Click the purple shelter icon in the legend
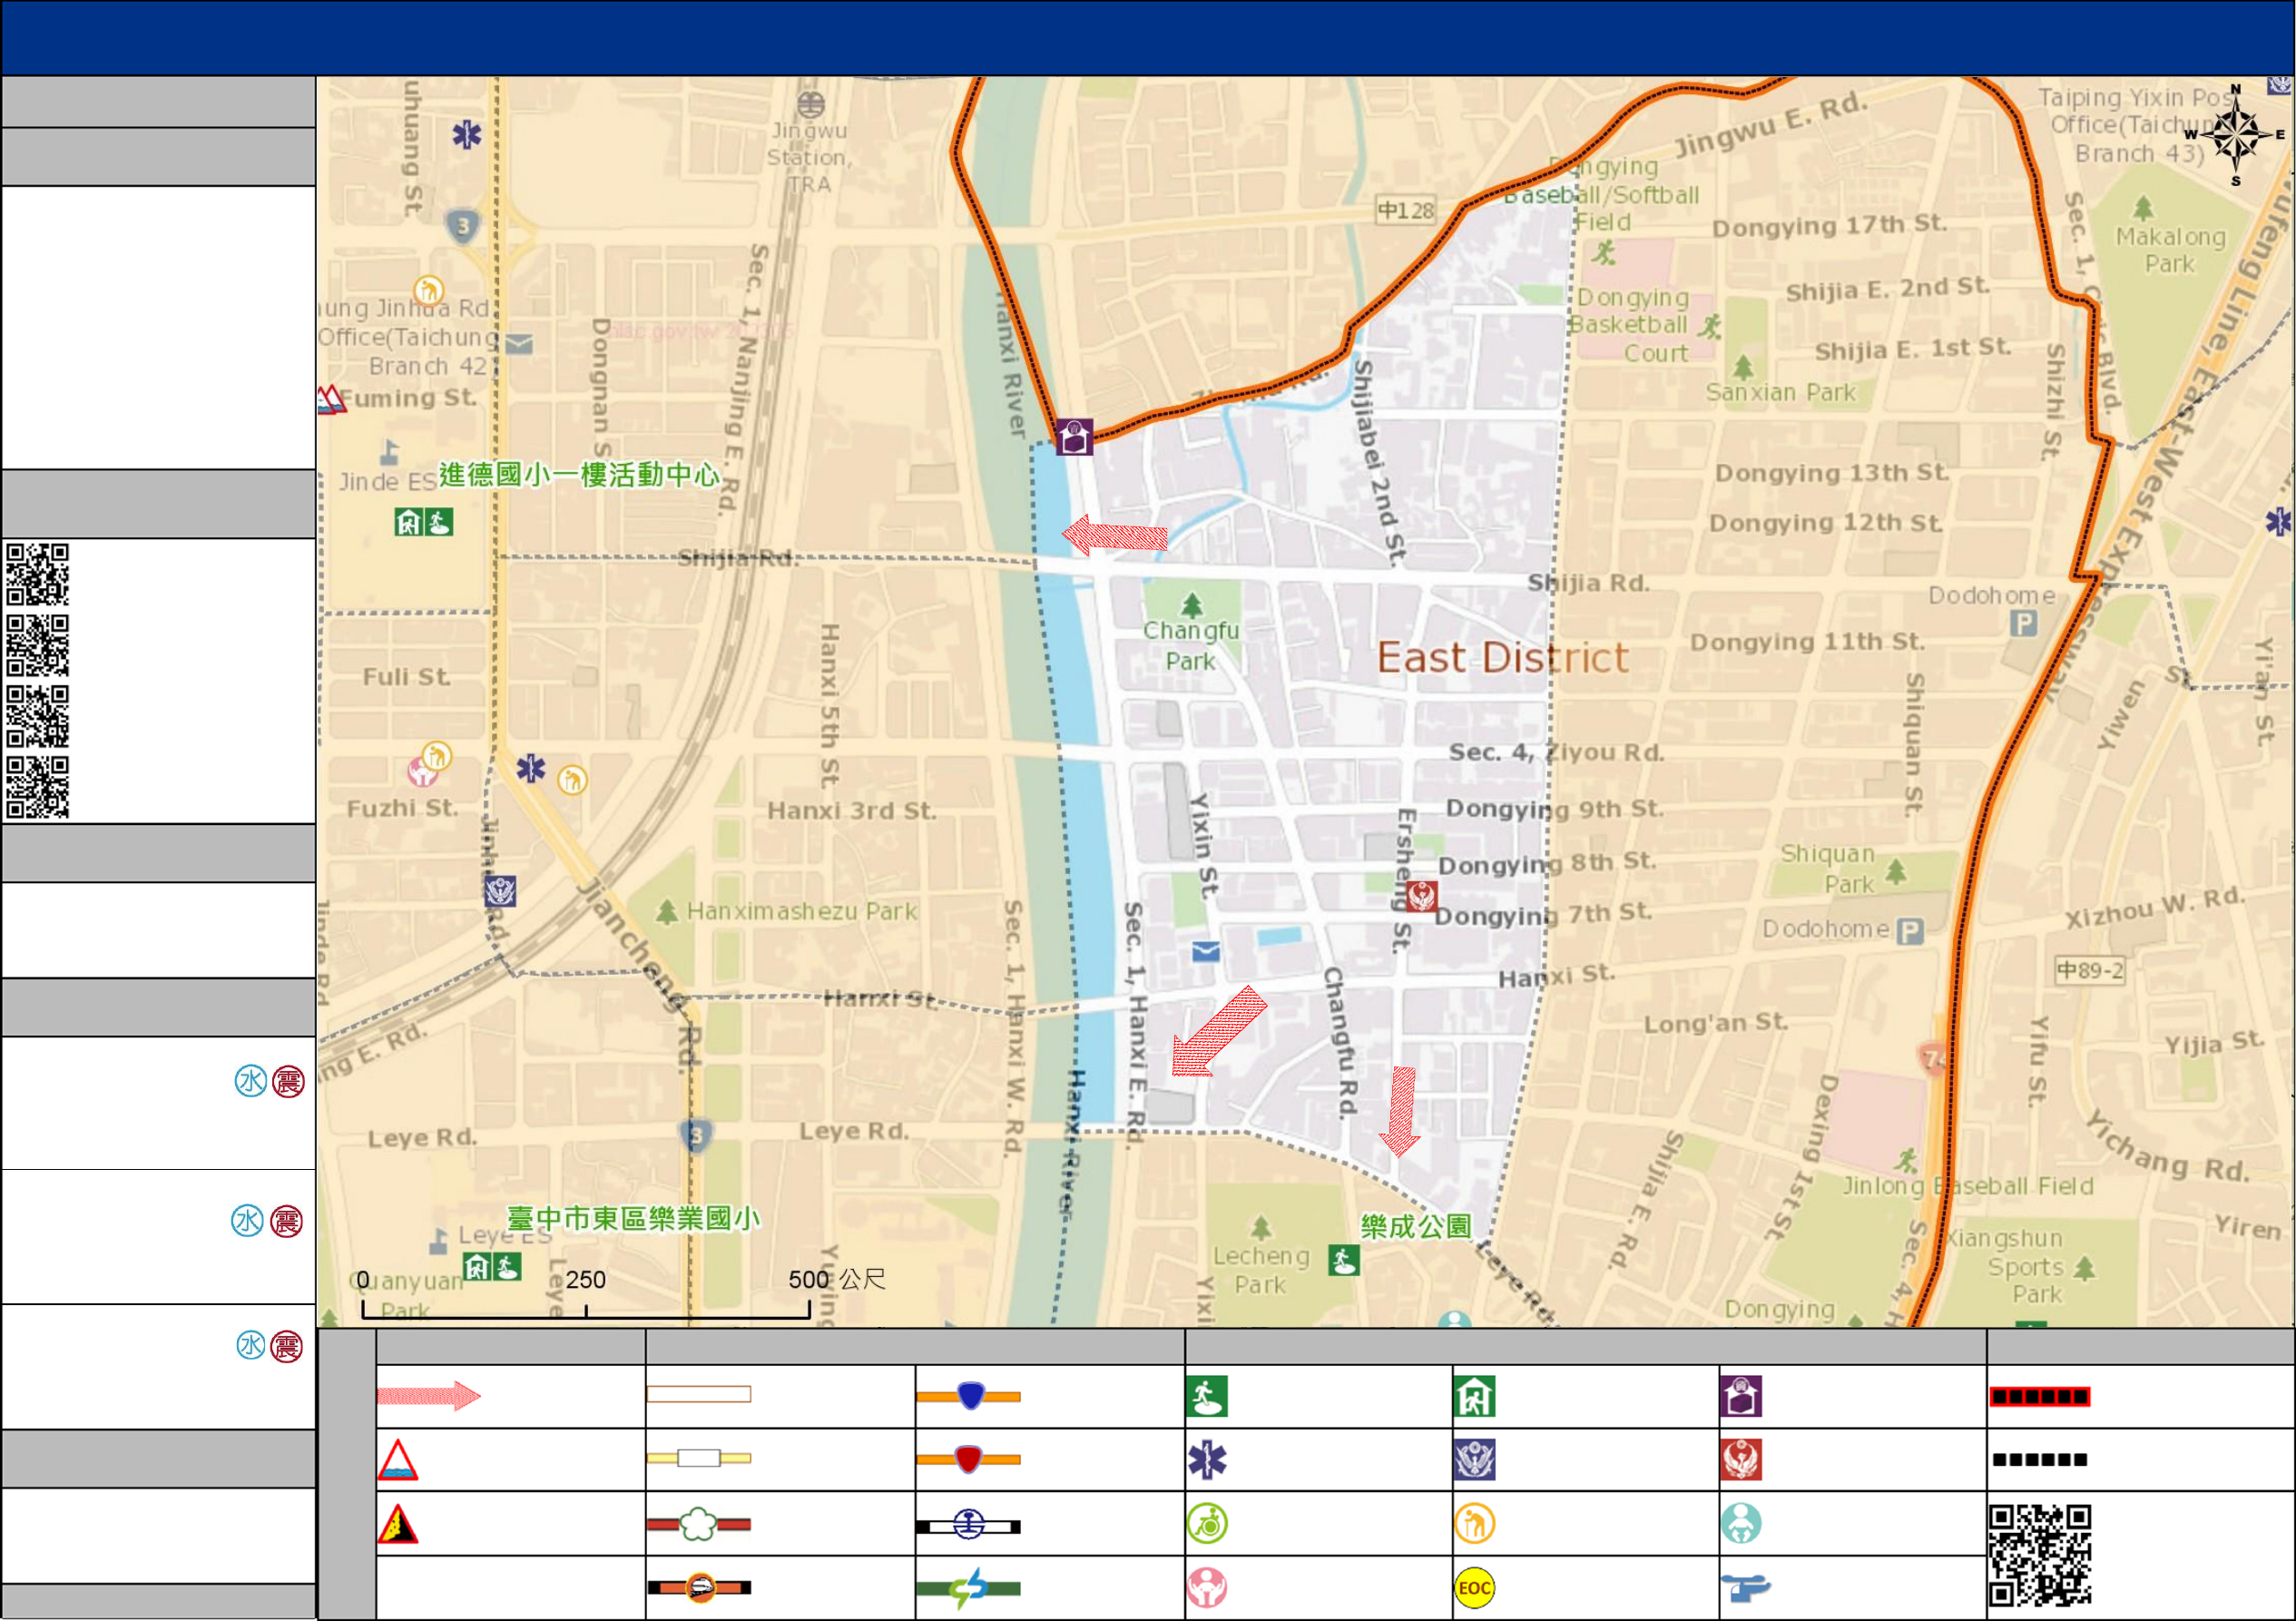Image resolution: width=2296 pixels, height=1621 pixels. coord(1741,1396)
